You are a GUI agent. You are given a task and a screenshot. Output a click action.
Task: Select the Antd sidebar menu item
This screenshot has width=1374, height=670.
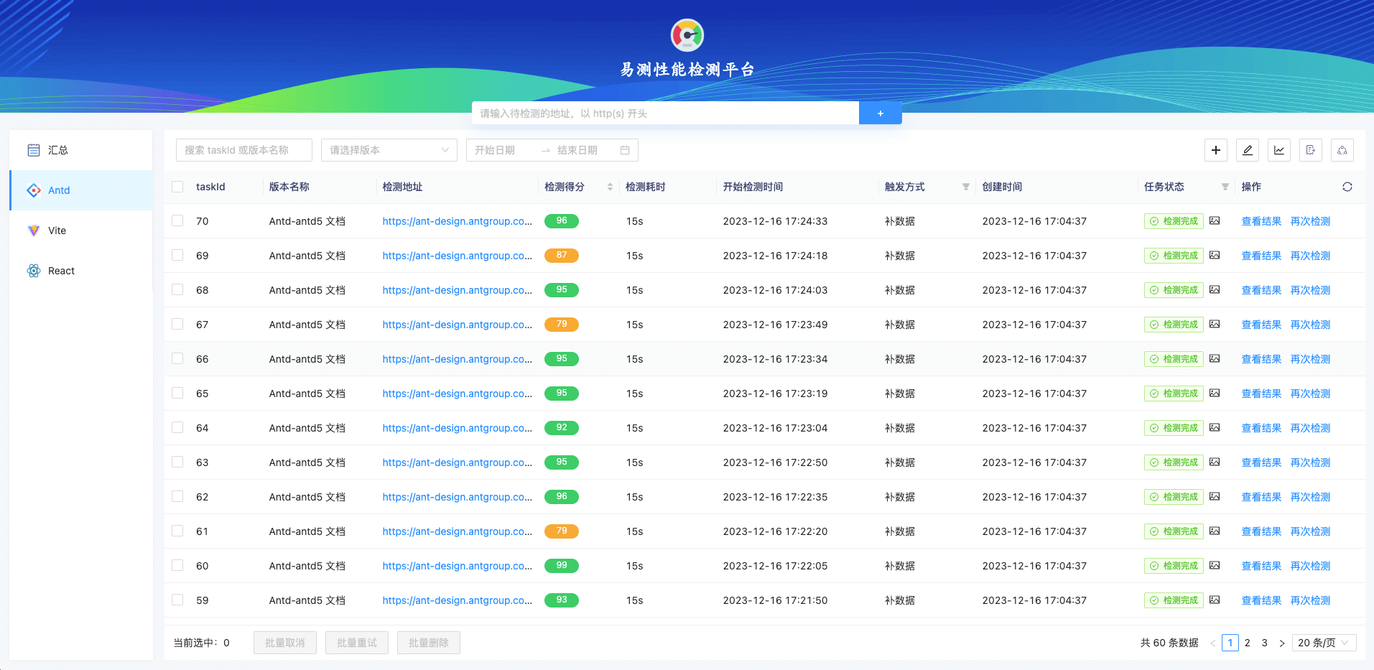pos(81,190)
